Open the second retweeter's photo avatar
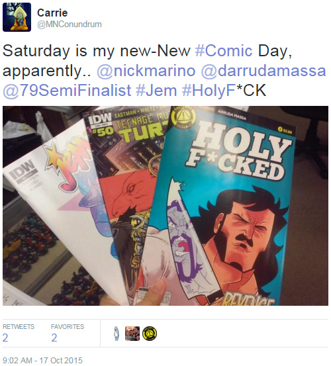Image resolution: width=331 pixels, height=366 pixels. tap(132, 334)
